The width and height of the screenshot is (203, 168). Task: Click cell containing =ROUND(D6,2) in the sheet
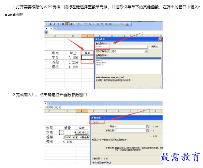point(82,133)
